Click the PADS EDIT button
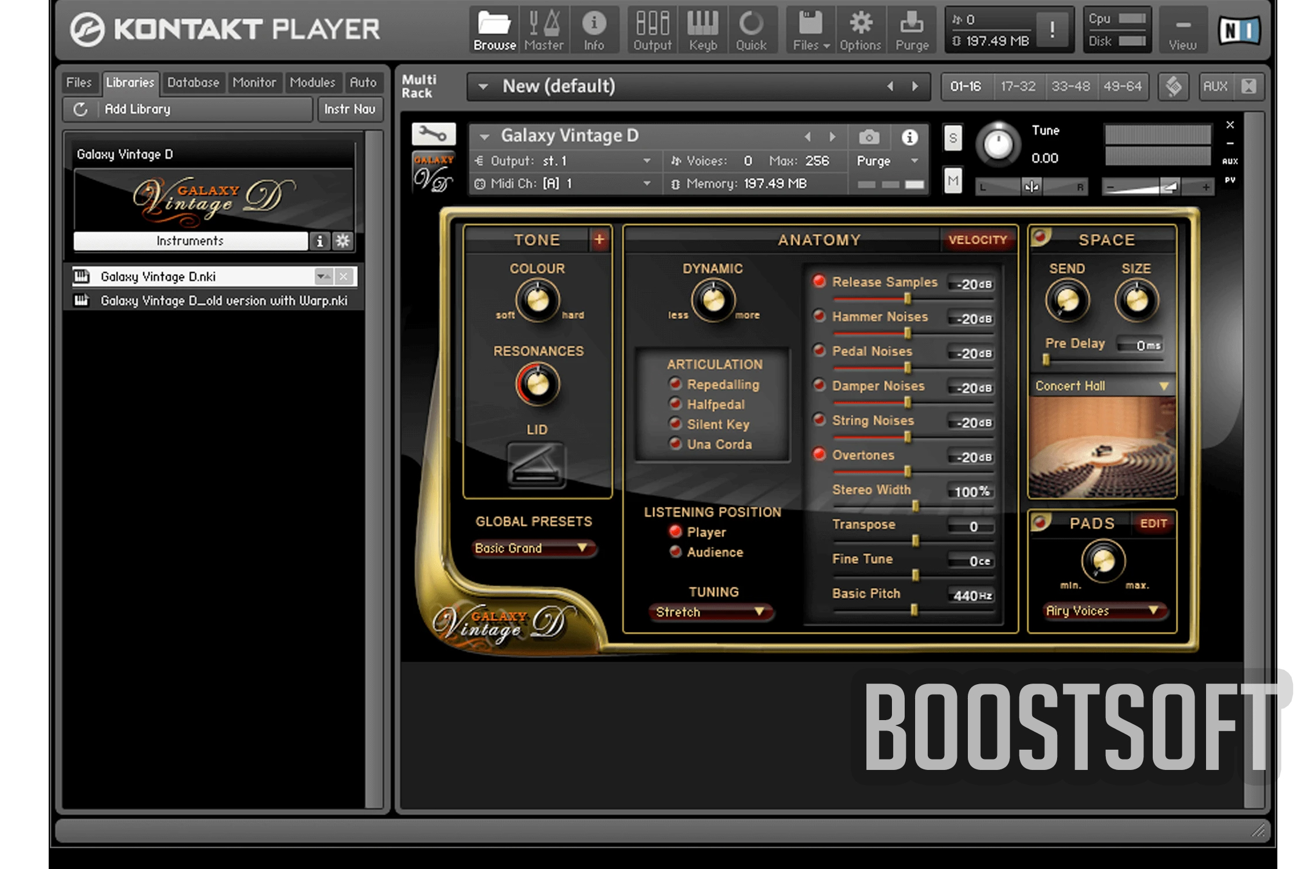Viewport: 1304px width, 869px height. pyautogui.click(x=1153, y=523)
